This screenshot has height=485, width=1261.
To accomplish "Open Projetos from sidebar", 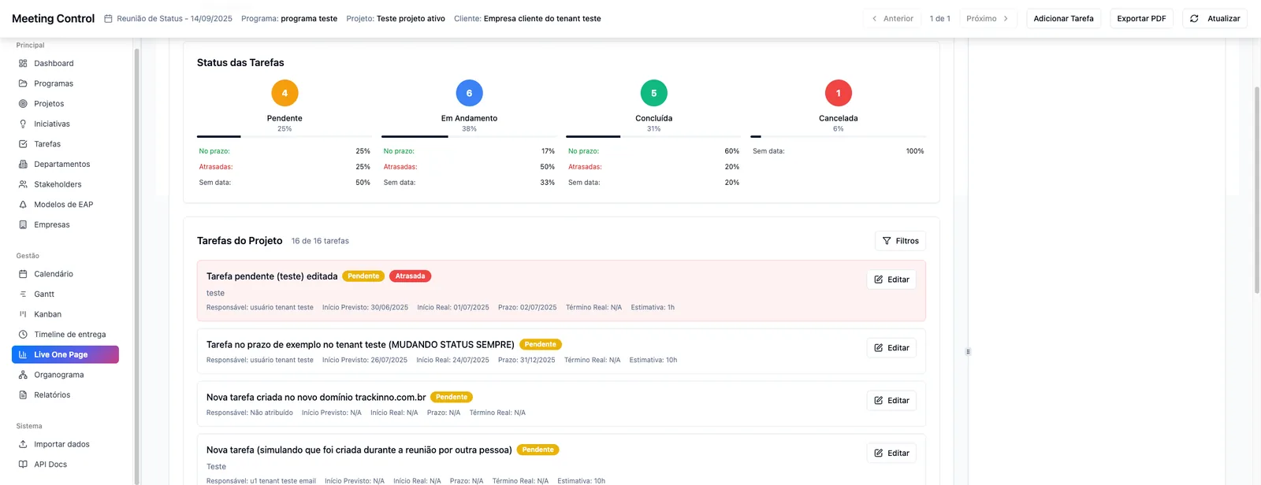I will (65, 104).
